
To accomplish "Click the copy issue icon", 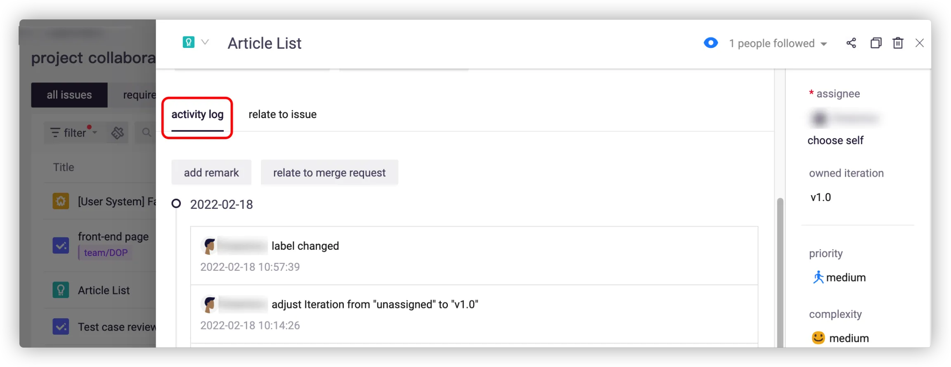I will click(876, 43).
